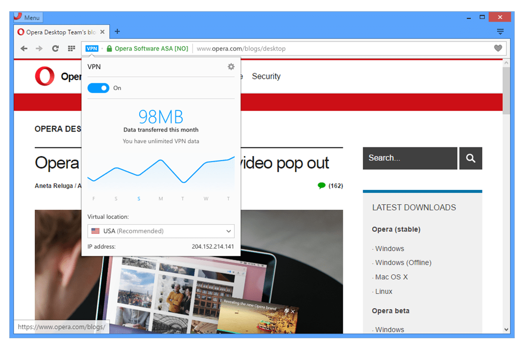Screen dimensions: 524x349
Task: Open the VPN settings gear
Action: [x=231, y=67]
